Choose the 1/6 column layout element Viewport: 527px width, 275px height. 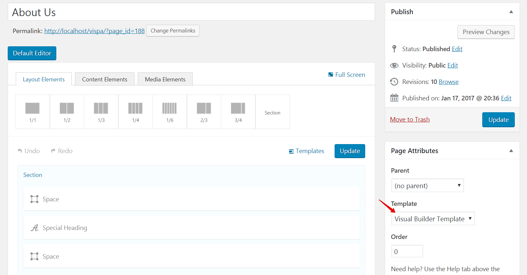point(170,112)
